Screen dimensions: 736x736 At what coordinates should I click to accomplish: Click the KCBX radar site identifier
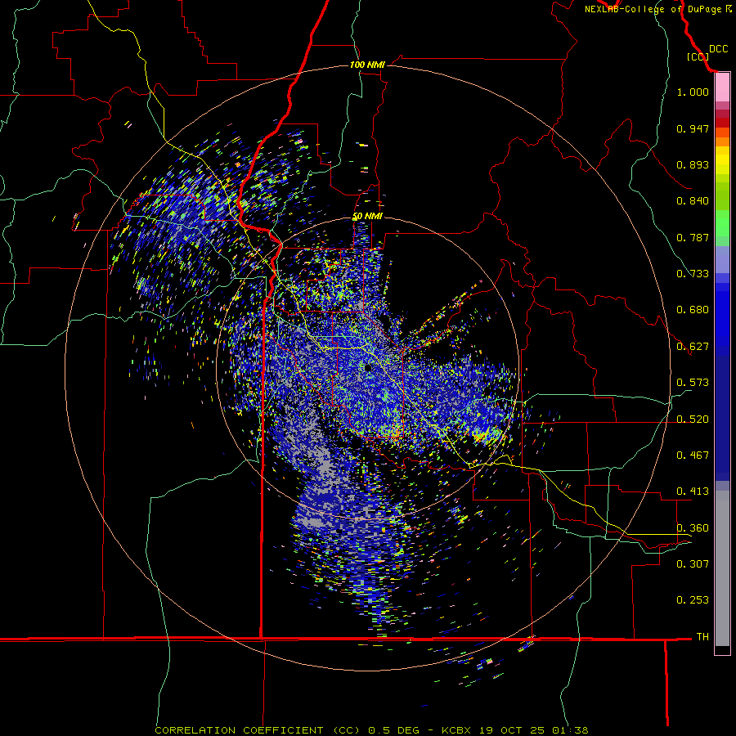tap(456, 730)
